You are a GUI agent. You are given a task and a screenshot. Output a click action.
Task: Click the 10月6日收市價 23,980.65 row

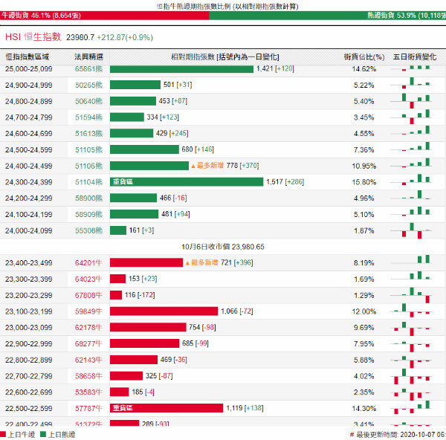pos(223,247)
